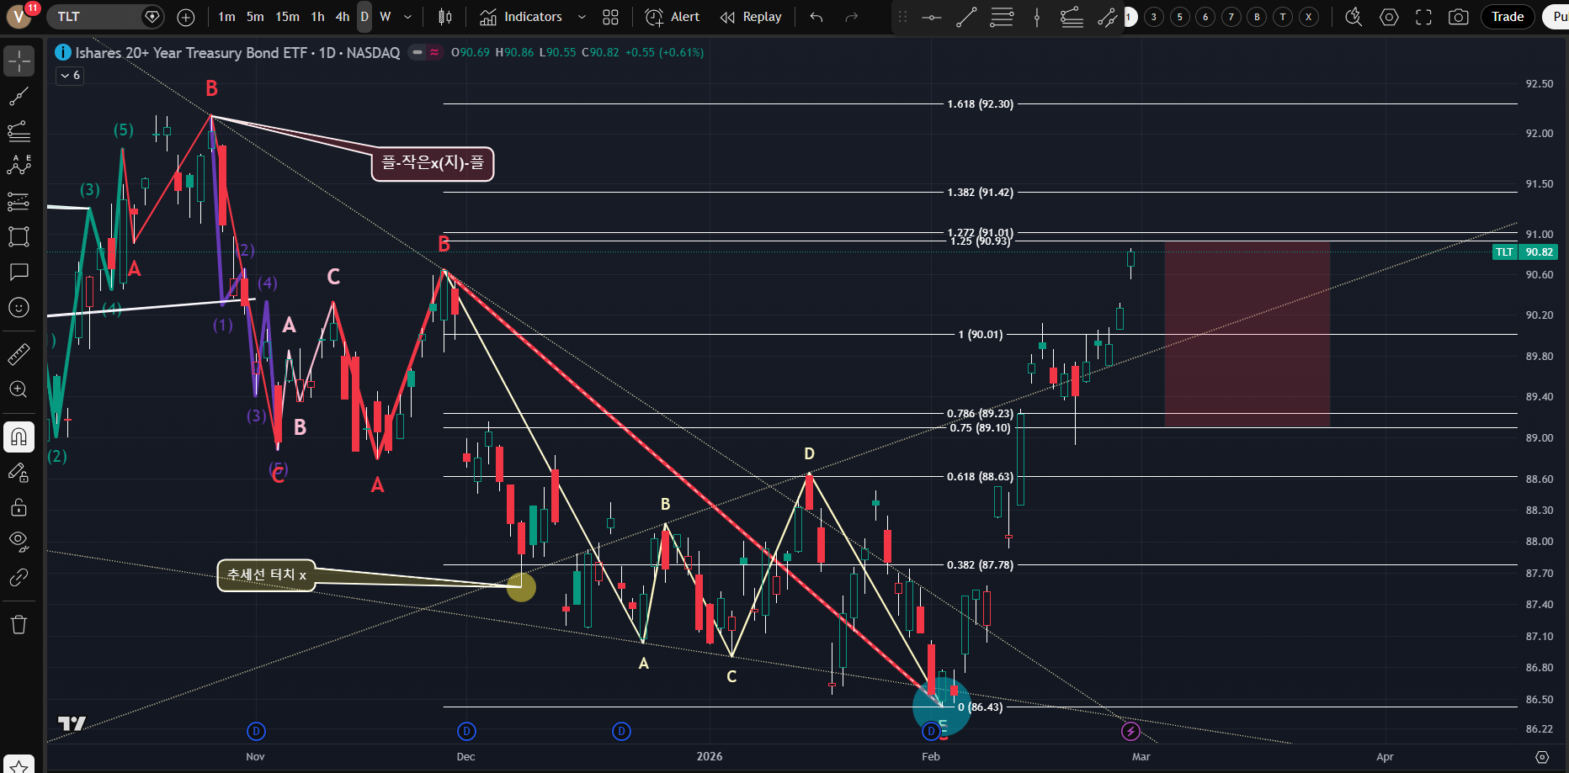Select the trend line drawing tool
Screen dimensions: 1569x773
[x=19, y=97]
